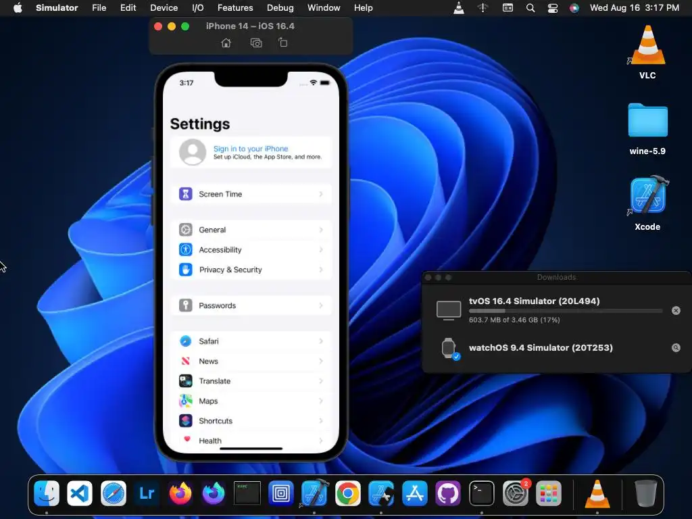Open Trash in the Dock
692x519 pixels.
click(645, 493)
